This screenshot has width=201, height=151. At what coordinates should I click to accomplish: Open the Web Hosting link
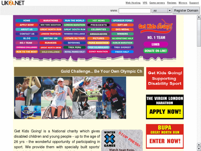[x=133, y=3]
